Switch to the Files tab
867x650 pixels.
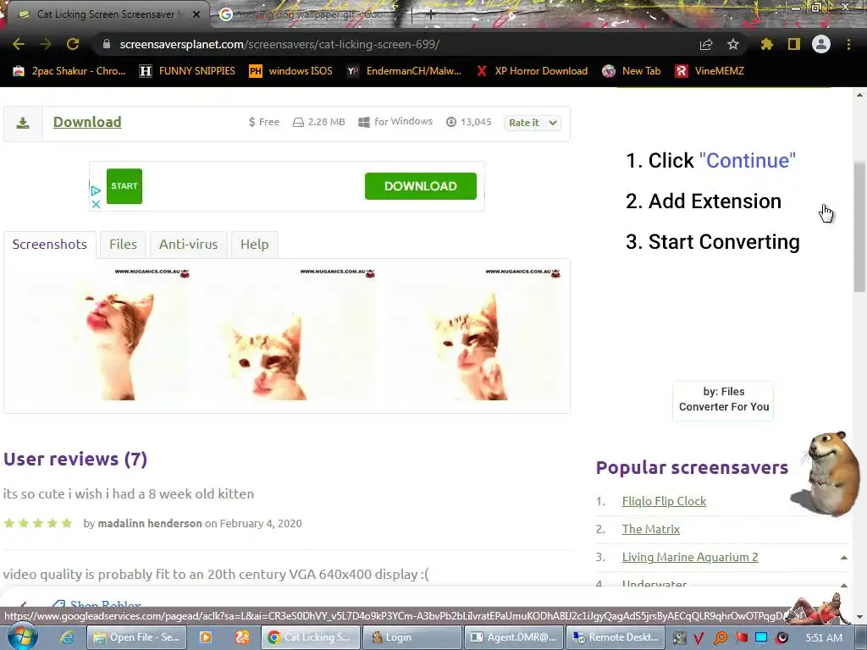tap(123, 245)
